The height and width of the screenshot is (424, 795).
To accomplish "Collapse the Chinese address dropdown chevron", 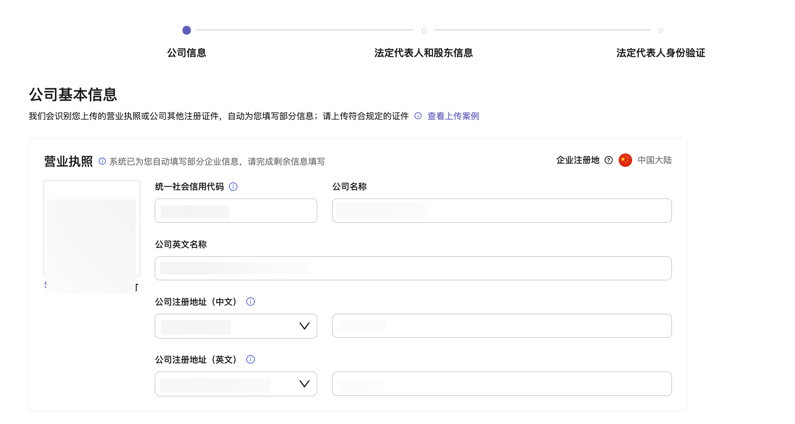I will click(x=304, y=326).
